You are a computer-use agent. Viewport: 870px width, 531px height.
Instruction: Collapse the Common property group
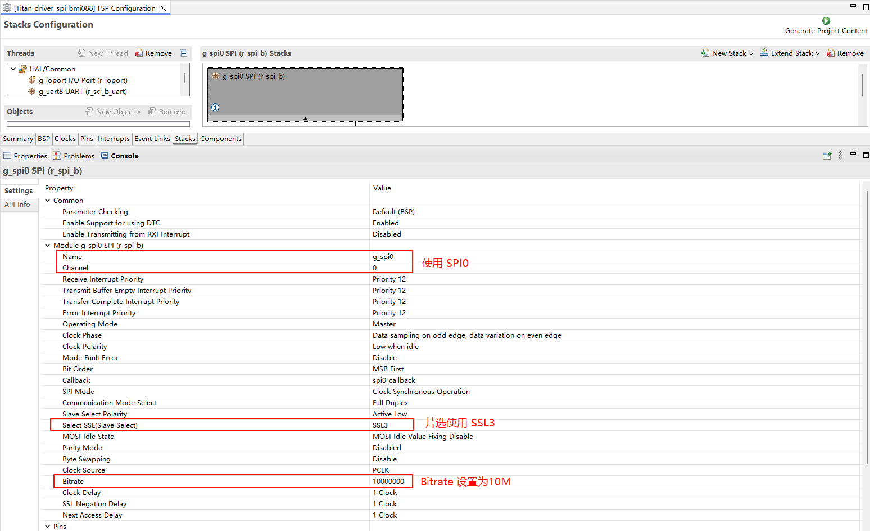[48, 201]
